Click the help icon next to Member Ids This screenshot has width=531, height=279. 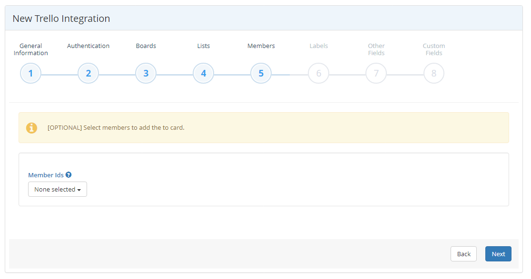(x=69, y=174)
